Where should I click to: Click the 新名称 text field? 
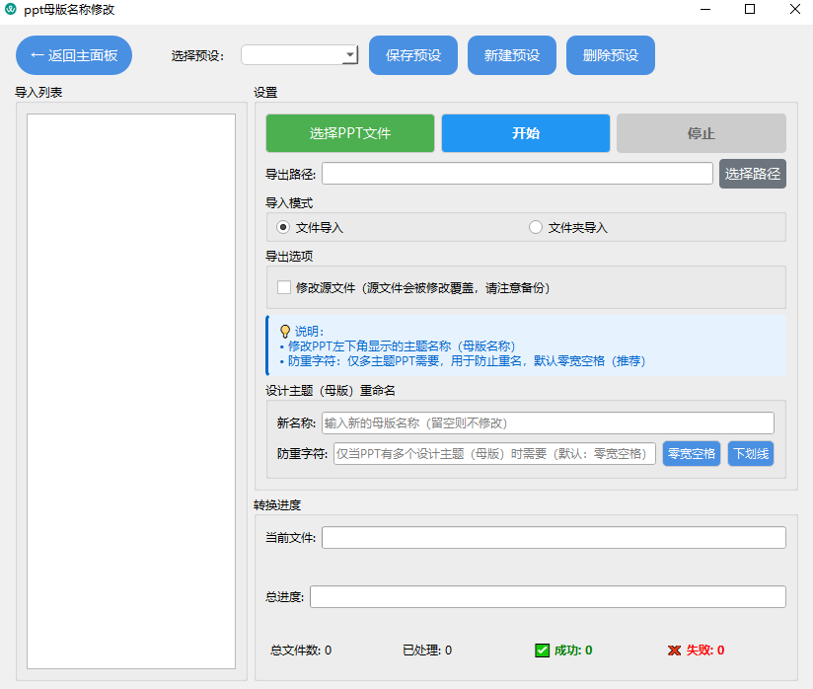click(548, 422)
